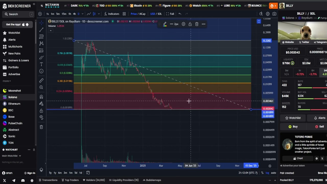
Task: Click the Search input field
Action: [19, 14]
